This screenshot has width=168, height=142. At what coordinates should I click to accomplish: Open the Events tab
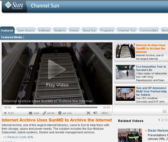(x=74, y=31)
